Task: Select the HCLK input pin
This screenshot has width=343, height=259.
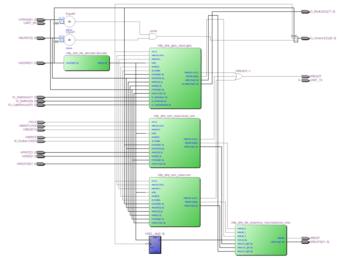Action: tap(41, 122)
